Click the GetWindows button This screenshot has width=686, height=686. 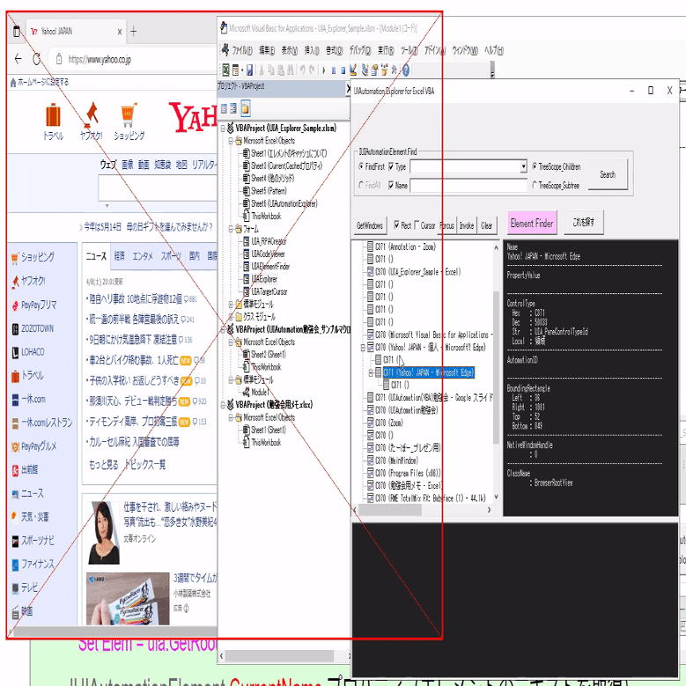pos(370,225)
